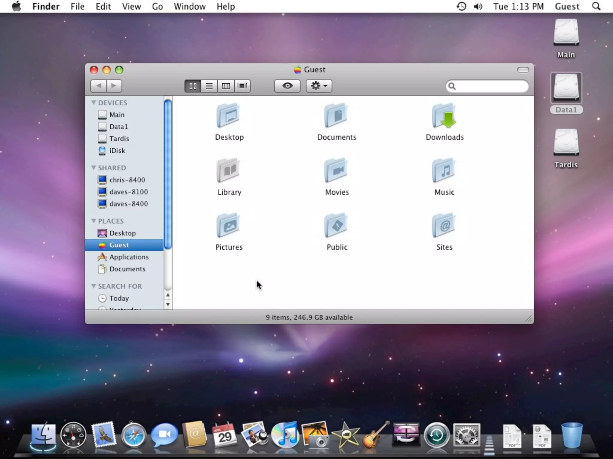The width and height of the screenshot is (613, 459).
Task: Open iTunes from the Dock
Action: 285,435
